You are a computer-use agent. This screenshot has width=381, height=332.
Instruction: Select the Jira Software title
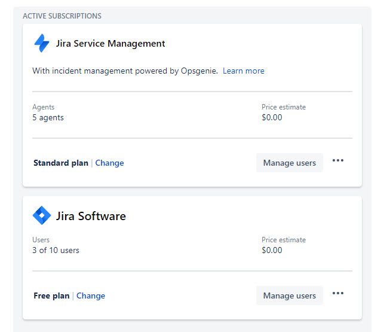[91, 216]
